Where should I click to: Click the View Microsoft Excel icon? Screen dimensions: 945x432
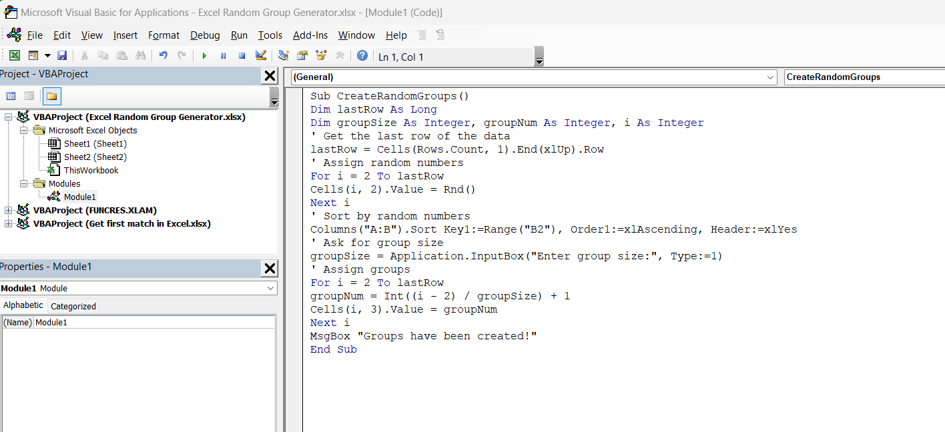coord(14,56)
